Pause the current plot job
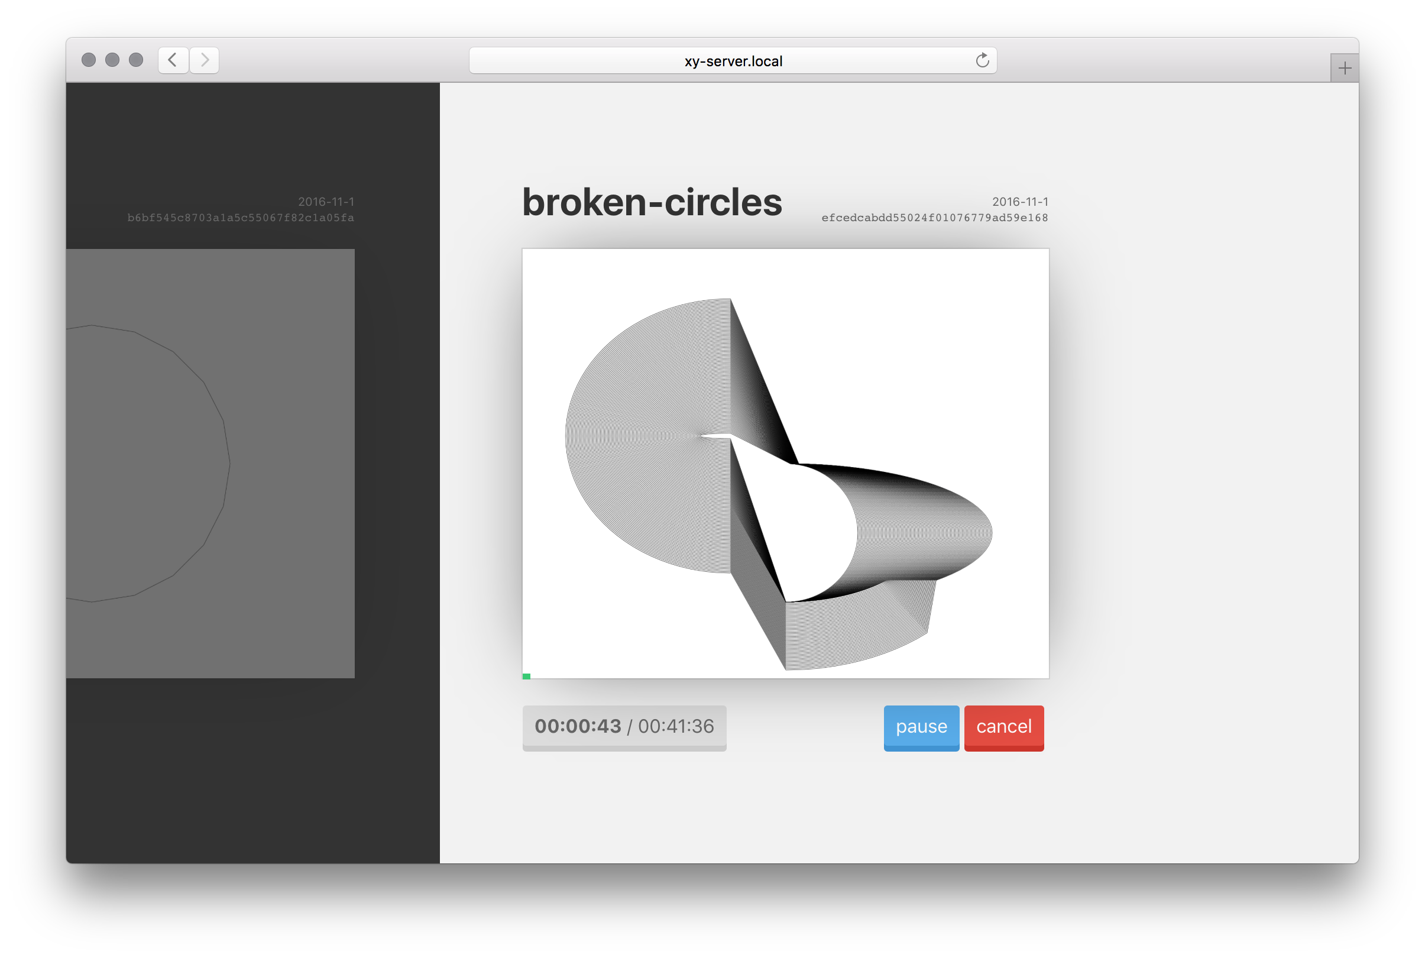The height and width of the screenshot is (958, 1425). (921, 726)
